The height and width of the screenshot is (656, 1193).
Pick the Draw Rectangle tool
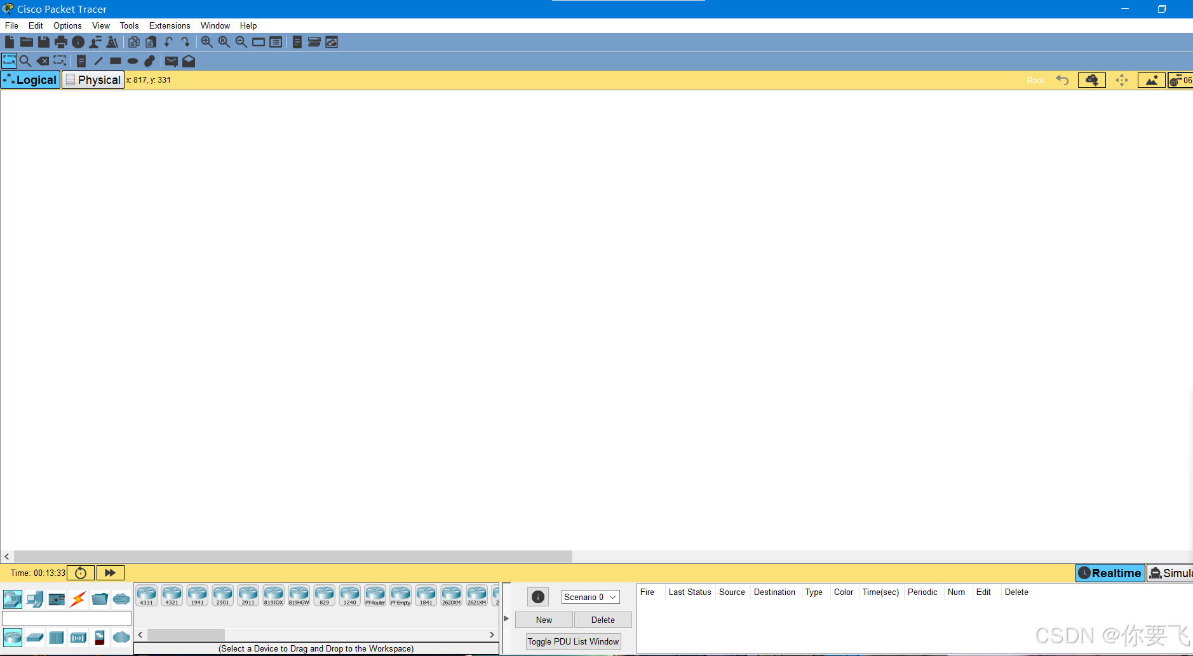click(x=116, y=61)
